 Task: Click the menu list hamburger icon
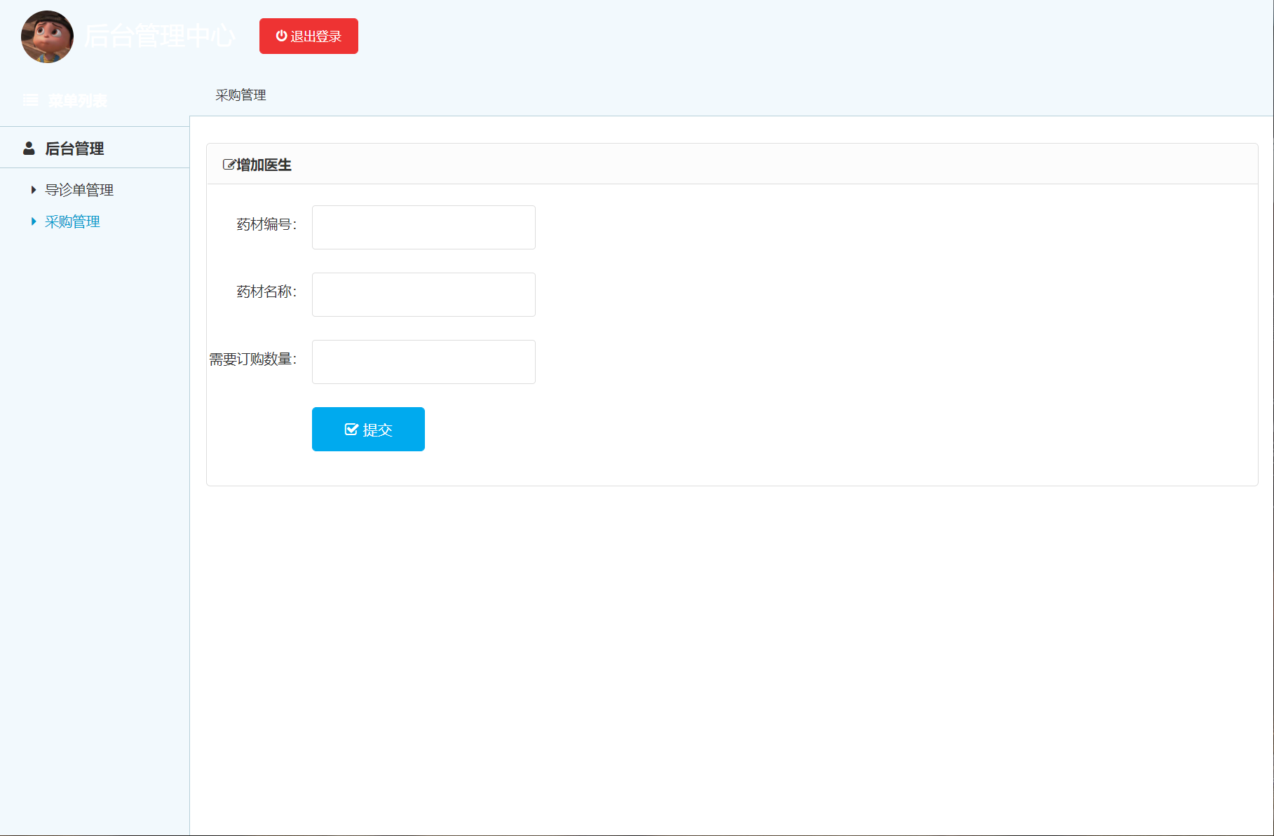pos(30,100)
